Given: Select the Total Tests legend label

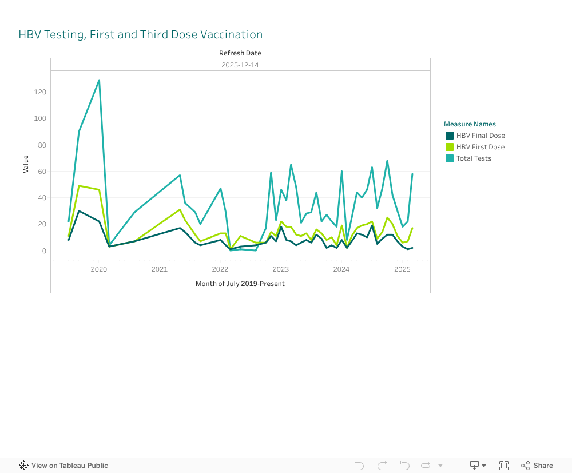Looking at the screenshot, I should 474,158.
